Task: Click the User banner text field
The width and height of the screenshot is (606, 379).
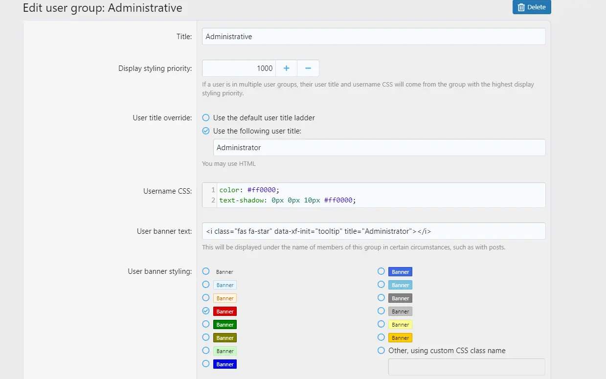Action: (374, 231)
